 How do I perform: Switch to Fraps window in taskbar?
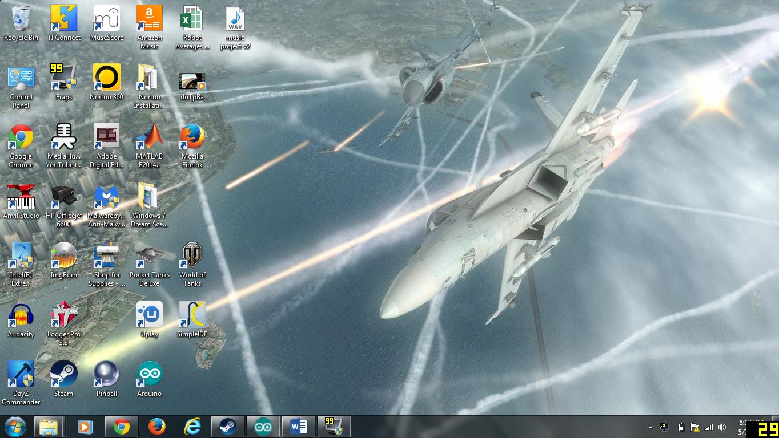click(x=334, y=427)
